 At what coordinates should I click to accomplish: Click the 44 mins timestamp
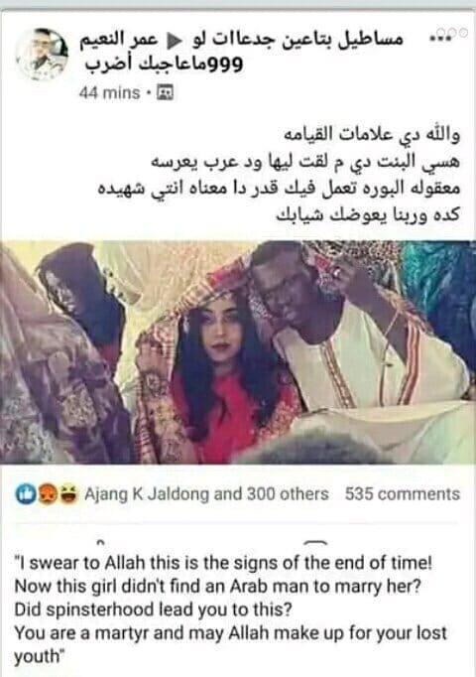tap(109, 93)
